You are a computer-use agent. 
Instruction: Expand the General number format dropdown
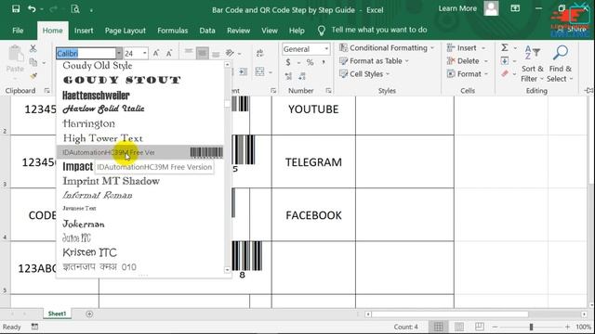point(326,49)
